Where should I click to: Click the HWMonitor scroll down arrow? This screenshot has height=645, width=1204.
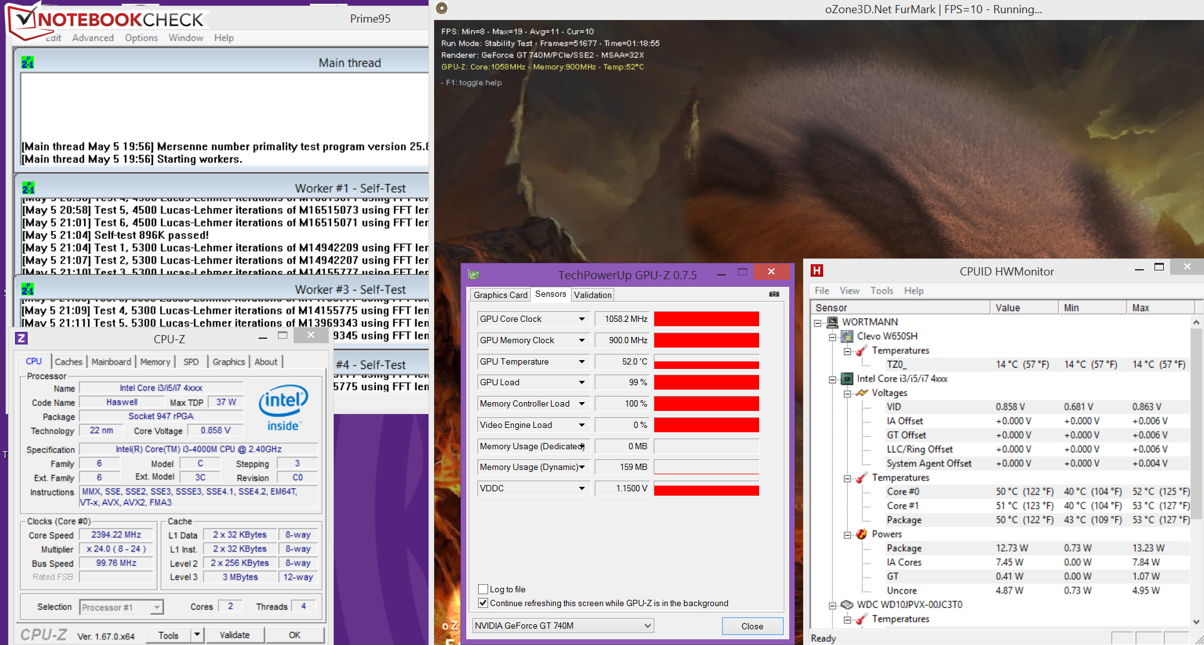point(1196,621)
